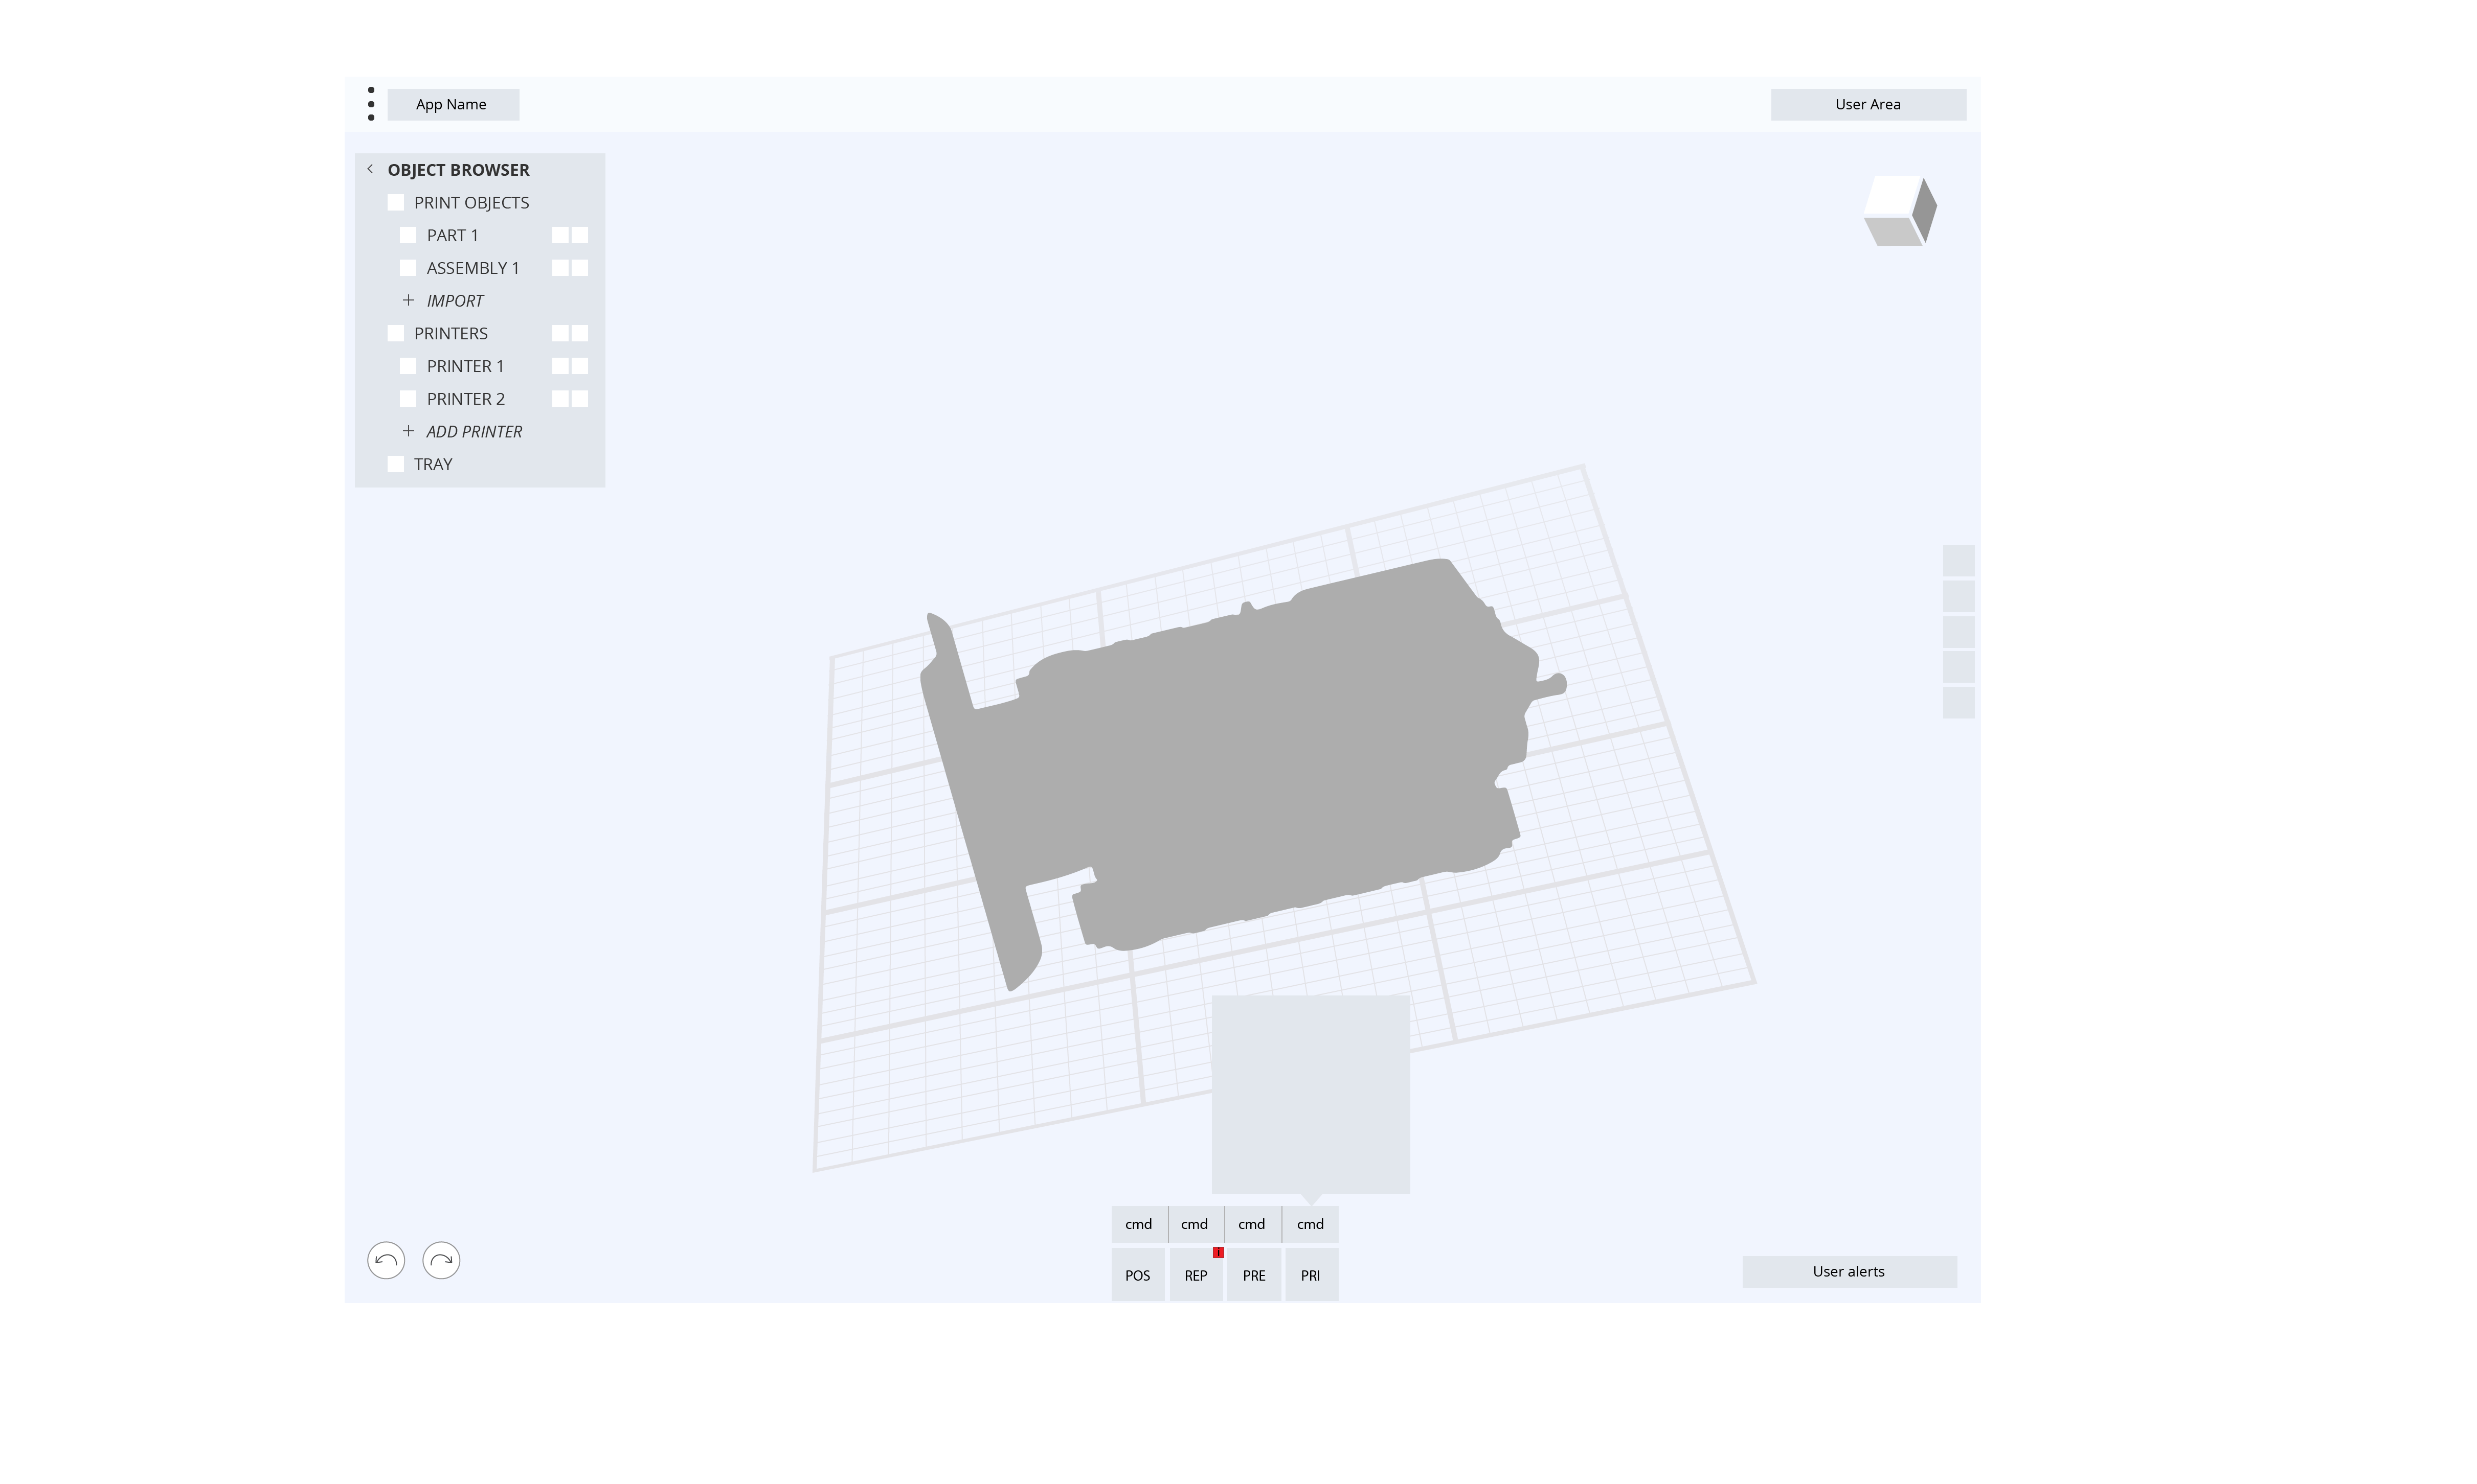Image resolution: width=2477 pixels, height=1484 pixels.
Task: Open the User alerts panel
Action: coord(1849,1271)
